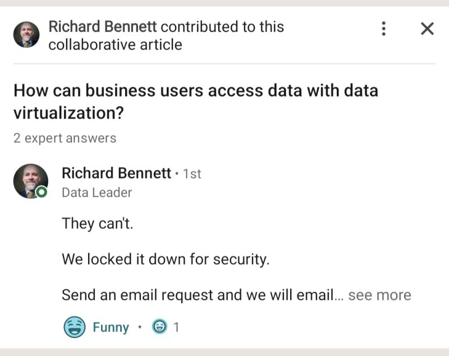Click the "They can't." answer line
The image size is (449, 356).
[x=98, y=223]
